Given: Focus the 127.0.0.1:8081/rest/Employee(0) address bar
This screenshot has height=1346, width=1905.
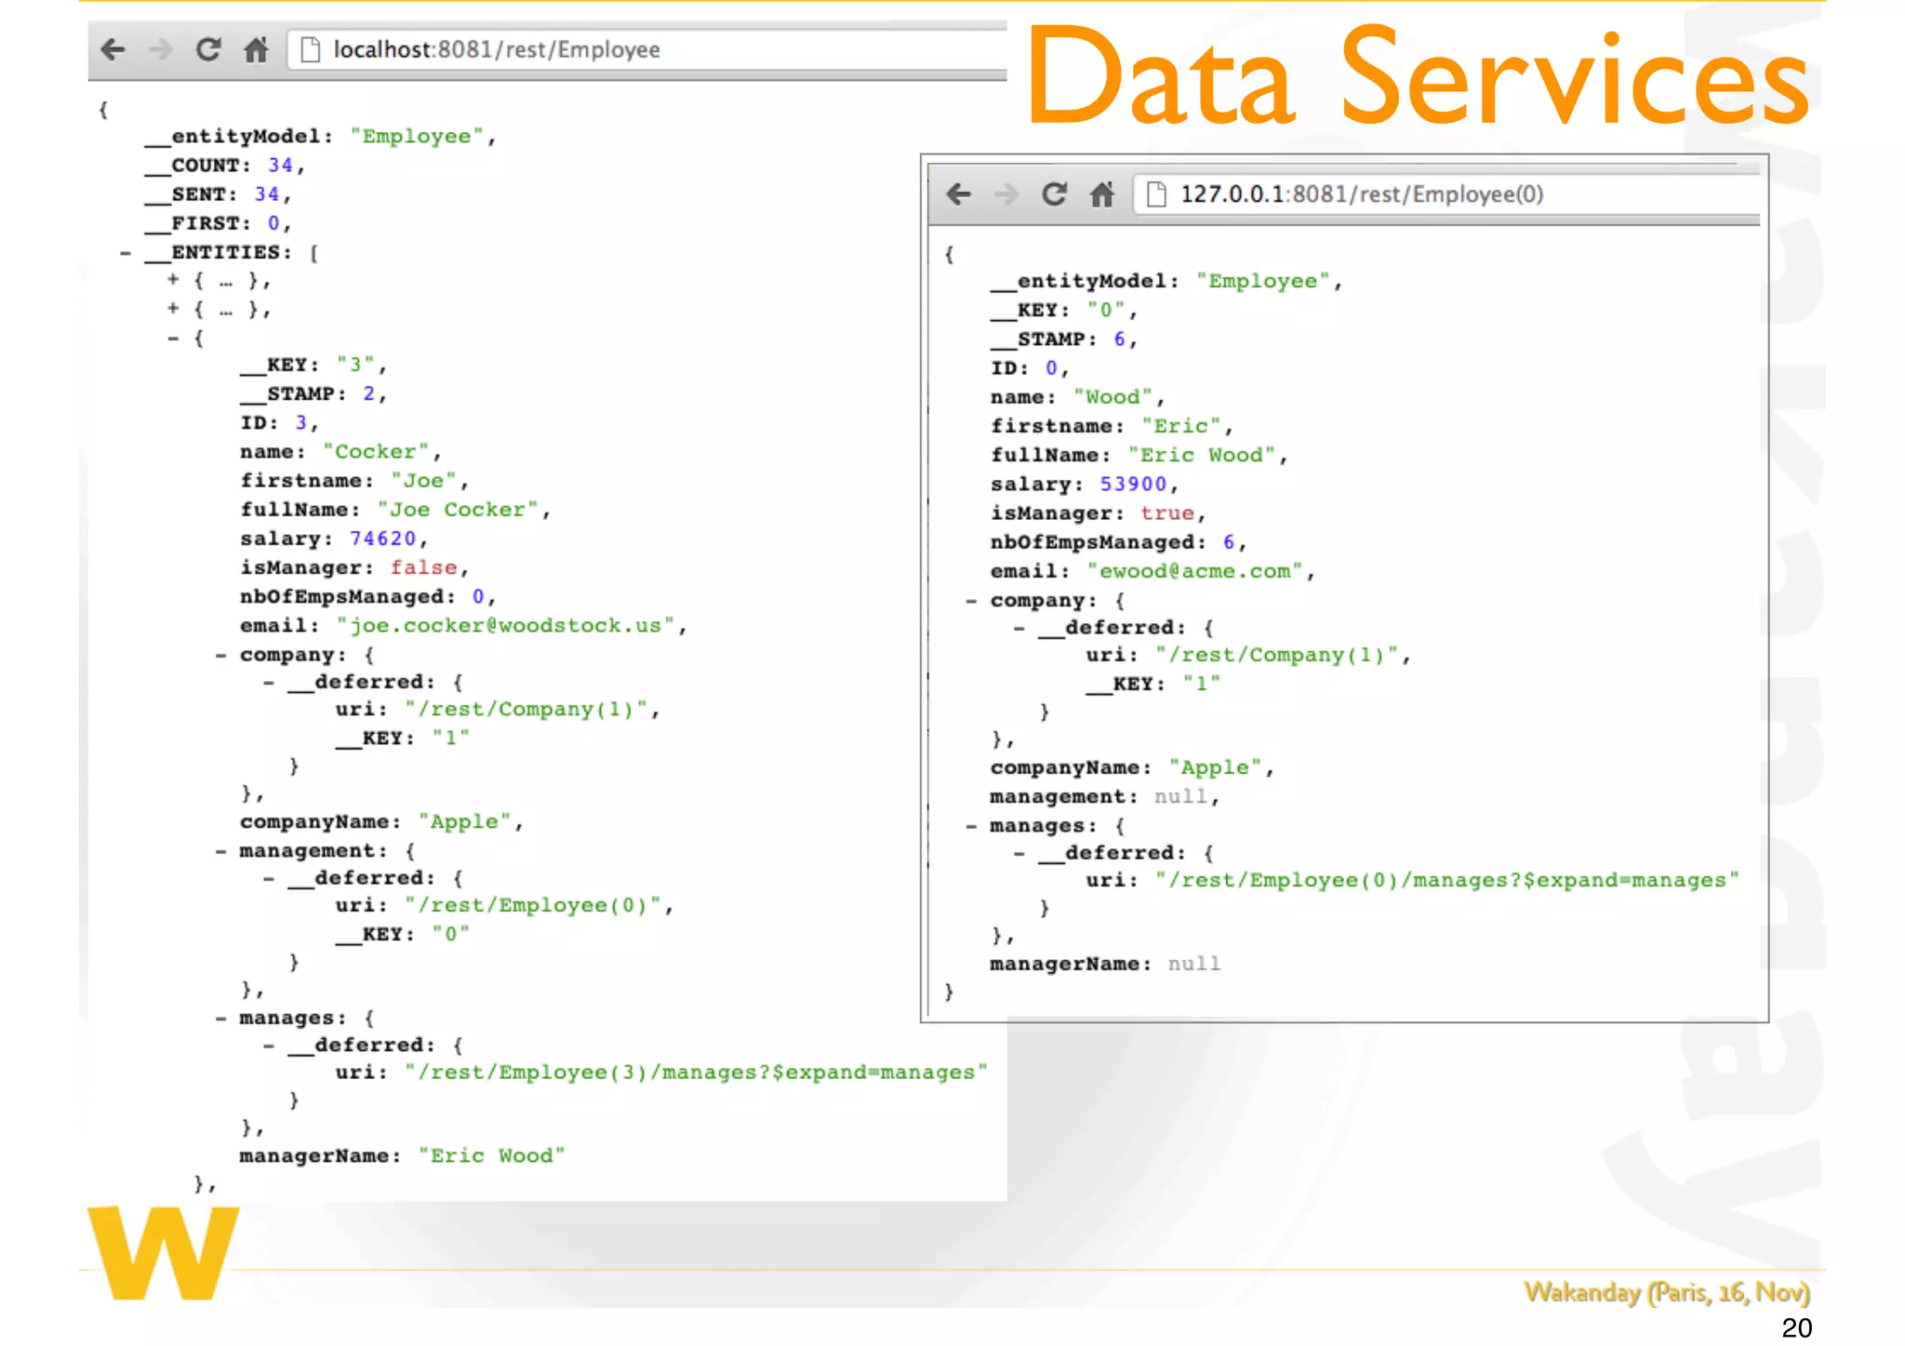Looking at the screenshot, I should coord(1446,194).
